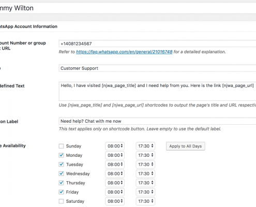
Task: Uncheck the Wednesday availability checkbox
Action: (61, 173)
